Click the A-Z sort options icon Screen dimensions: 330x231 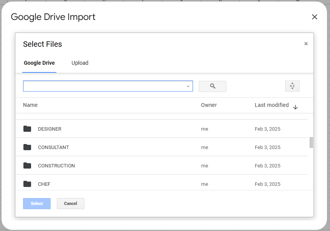point(292,86)
